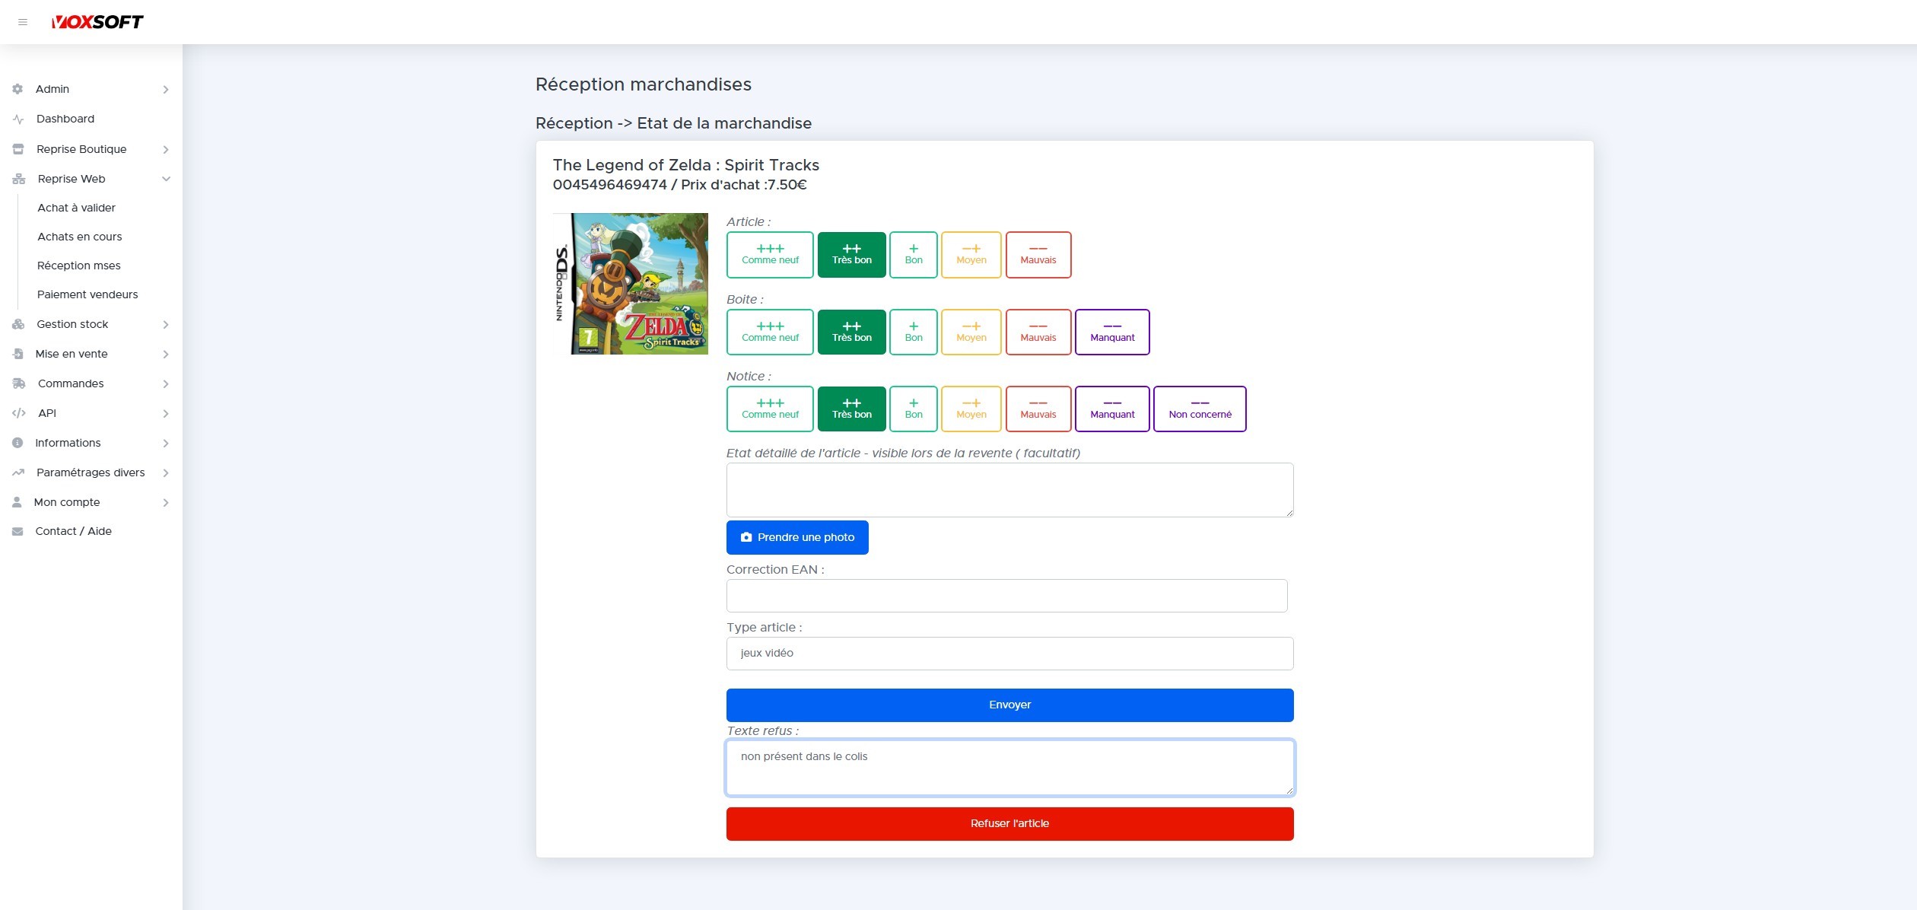Click the Reprise Boutique store icon
The image size is (1917, 910).
coord(18,149)
